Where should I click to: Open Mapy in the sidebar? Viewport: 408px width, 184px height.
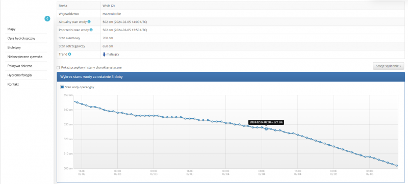coord(12,29)
